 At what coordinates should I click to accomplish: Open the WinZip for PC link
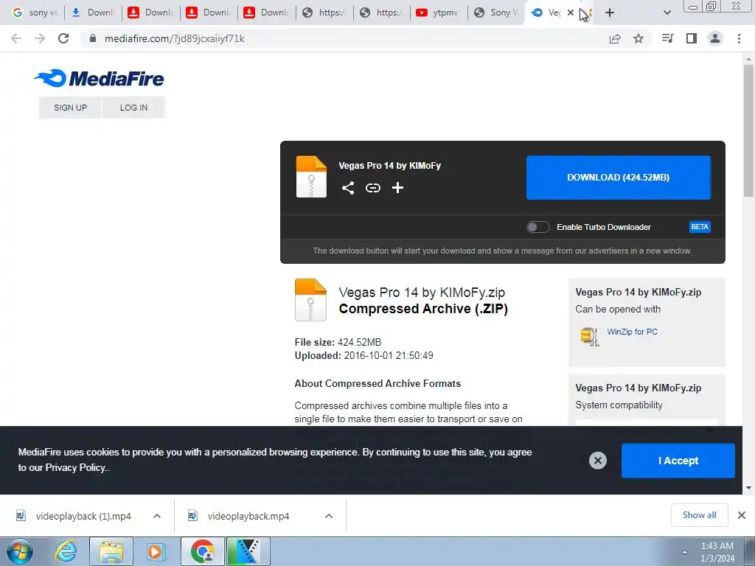632,332
